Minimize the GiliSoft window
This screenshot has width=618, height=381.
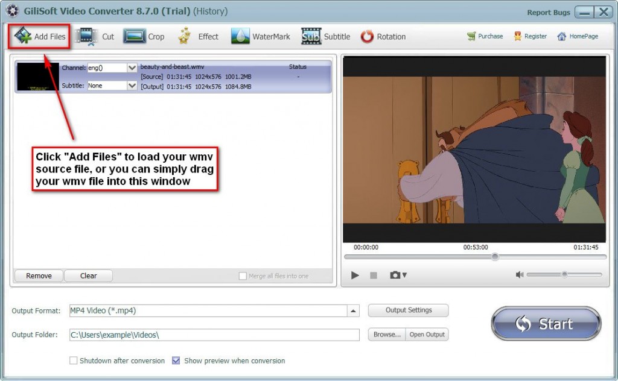[x=584, y=12]
